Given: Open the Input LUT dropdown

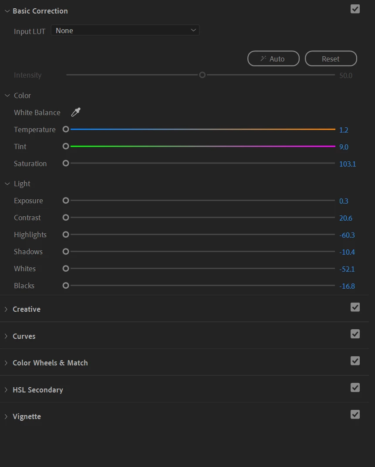Looking at the screenshot, I should pos(125,31).
